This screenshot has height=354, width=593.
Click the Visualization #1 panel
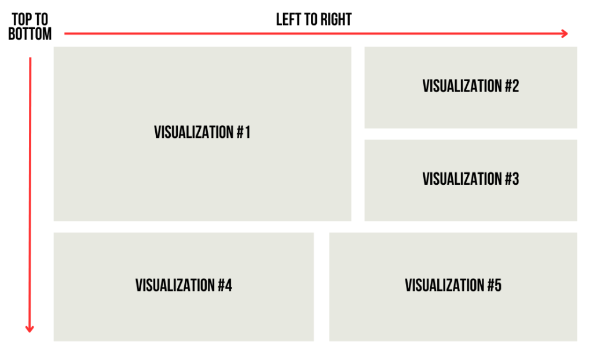tap(202, 134)
